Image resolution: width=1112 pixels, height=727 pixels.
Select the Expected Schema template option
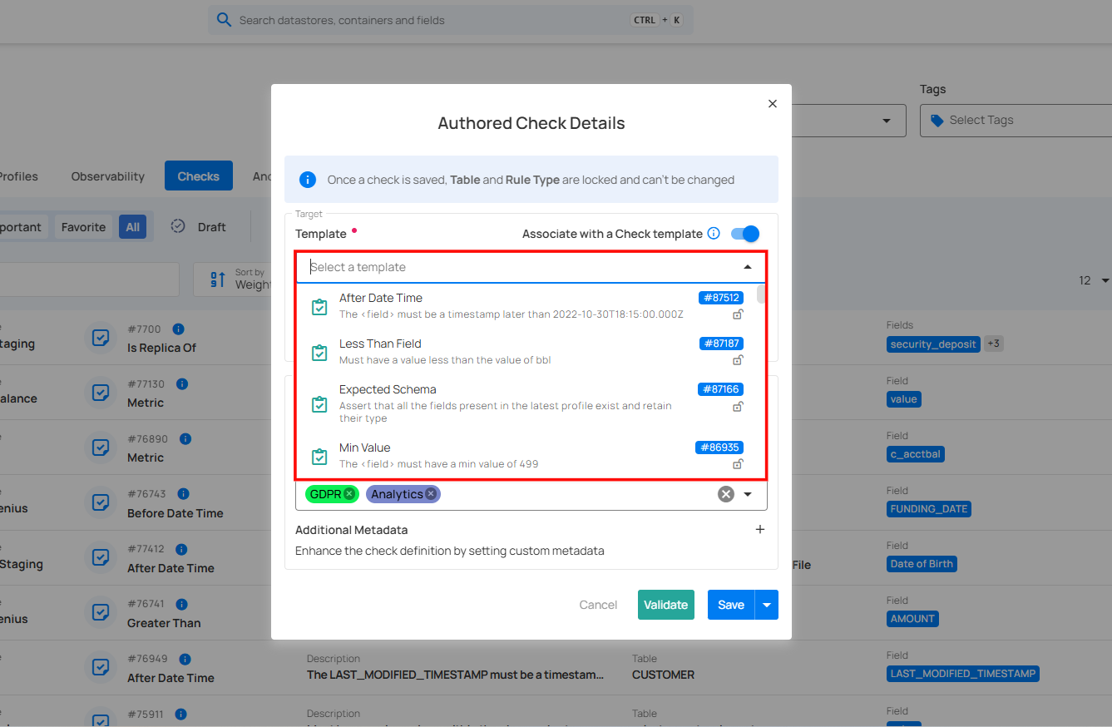pos(526,403)
